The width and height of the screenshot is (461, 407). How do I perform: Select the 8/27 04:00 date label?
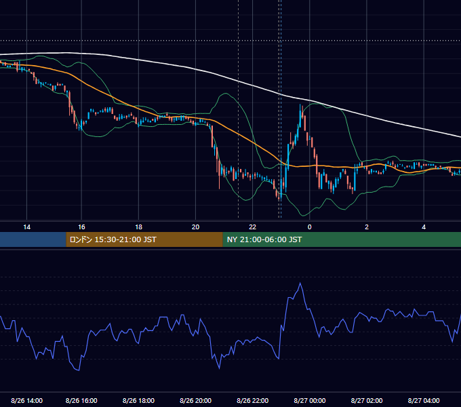pos(424,400)
